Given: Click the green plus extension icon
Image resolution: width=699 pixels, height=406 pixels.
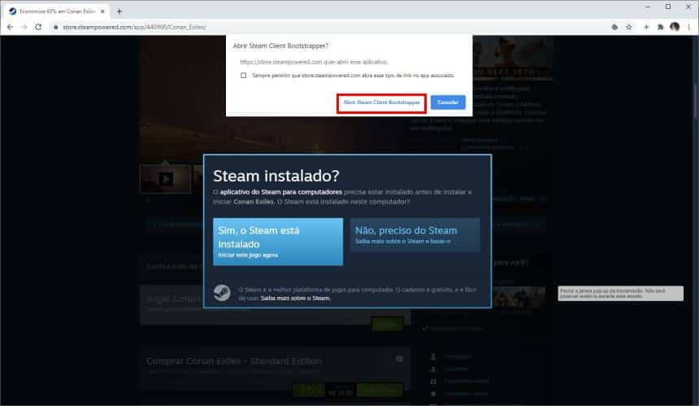Looking at the screenshot, I should pyautogui.click(x=646, y=27).
